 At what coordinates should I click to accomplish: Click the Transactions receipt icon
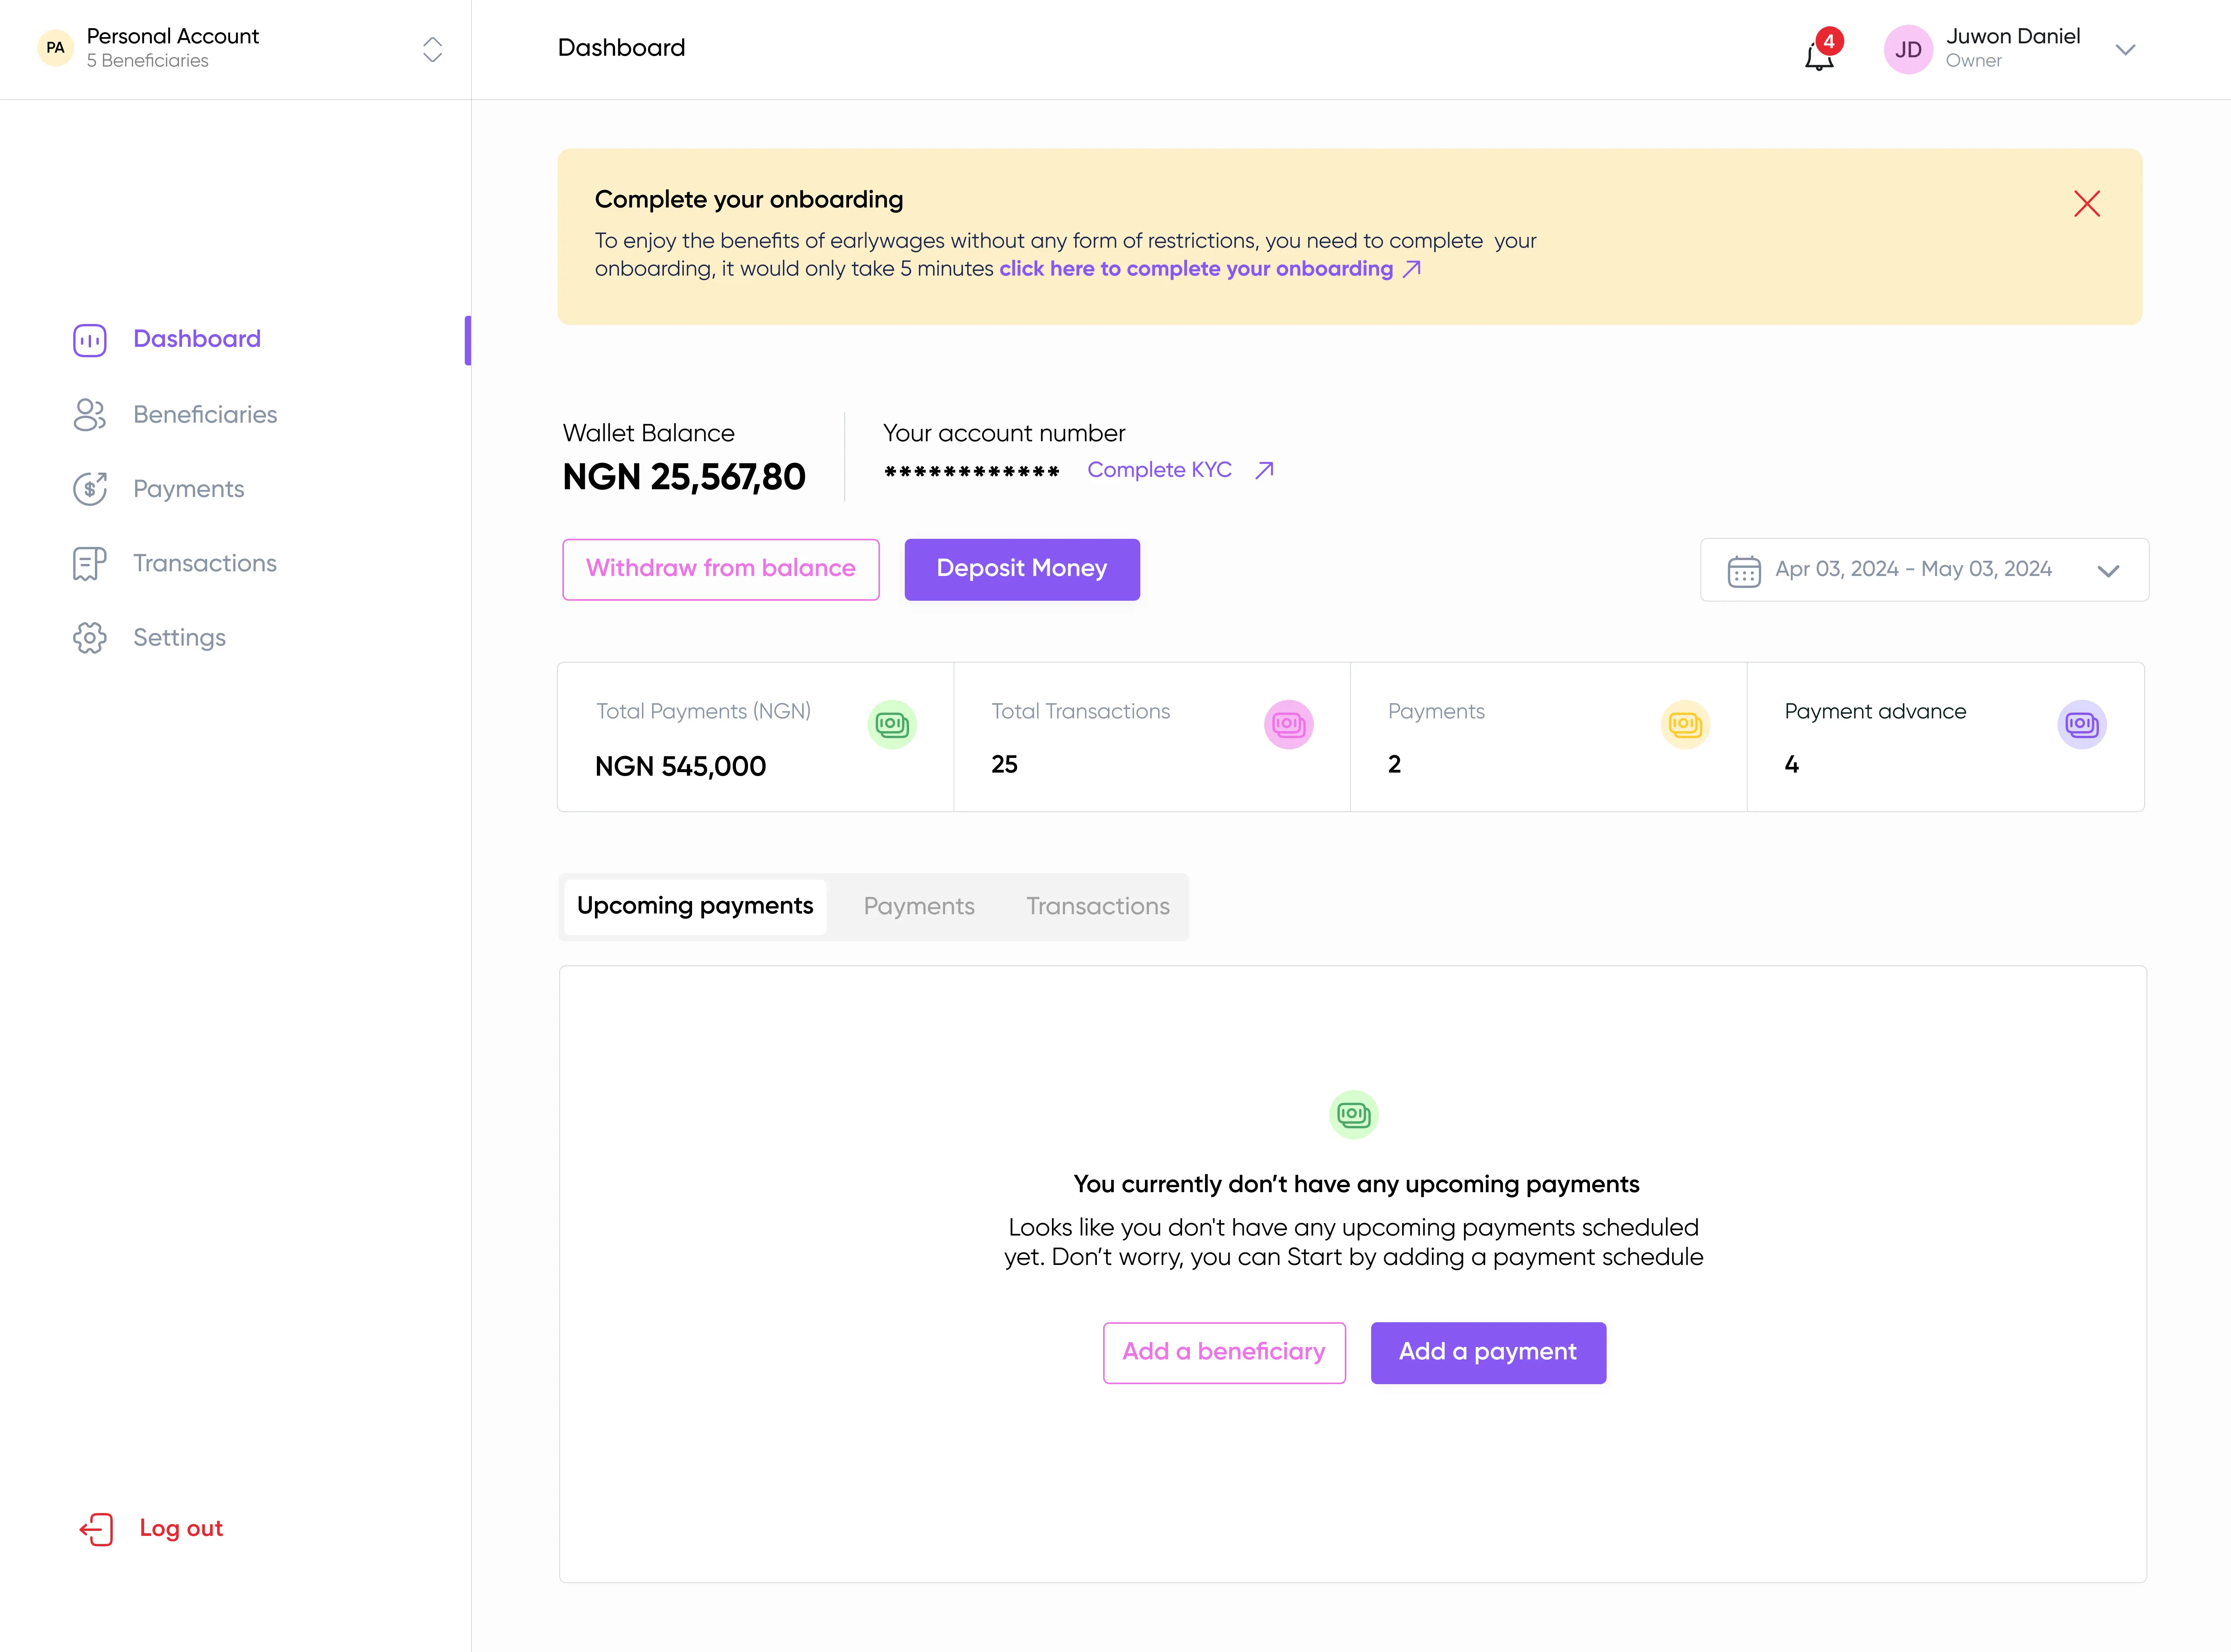[x=90, y=563]
